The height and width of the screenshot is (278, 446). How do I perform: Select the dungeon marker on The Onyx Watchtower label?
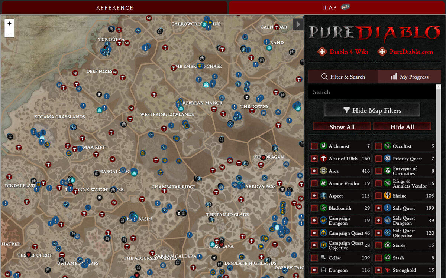[x=113, y=190]
